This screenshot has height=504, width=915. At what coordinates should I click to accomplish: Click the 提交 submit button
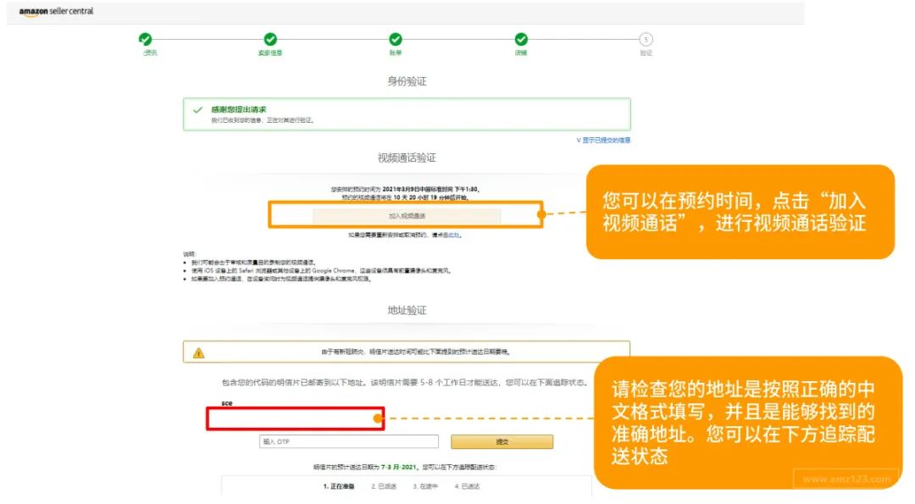(503, 441)
